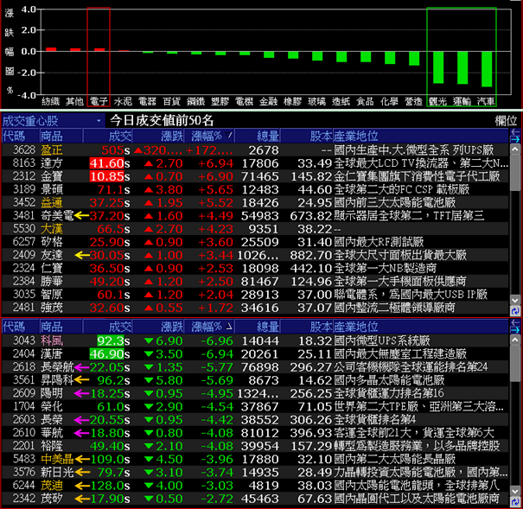Click the 92.3s price of 科風
The height and width of the screenshot is (509, 523).
pos(113,341)
